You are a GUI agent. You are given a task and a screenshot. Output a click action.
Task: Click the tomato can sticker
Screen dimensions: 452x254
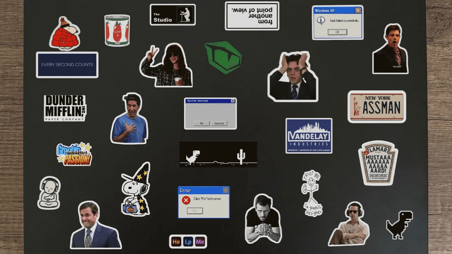(117, 30)
